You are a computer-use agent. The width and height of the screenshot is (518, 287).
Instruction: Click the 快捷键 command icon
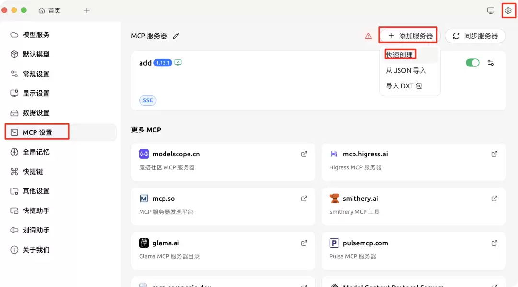click(14, 171)
